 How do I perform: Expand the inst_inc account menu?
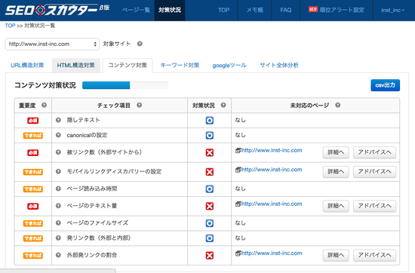point(392,10)
